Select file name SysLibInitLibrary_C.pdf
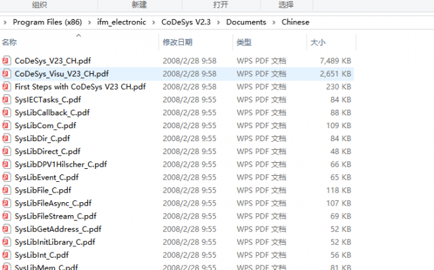 55,242
